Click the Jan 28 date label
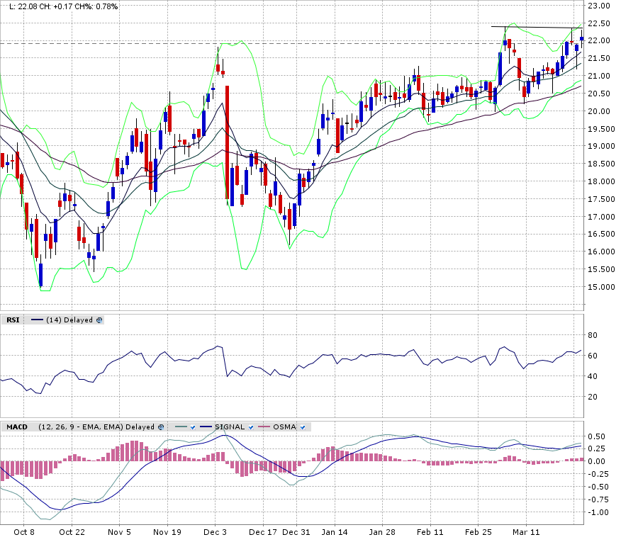 382,531
